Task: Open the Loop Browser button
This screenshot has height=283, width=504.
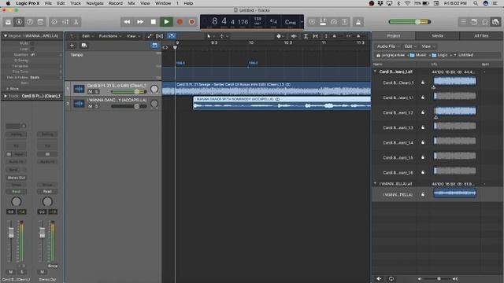Action: pos(485,22)
